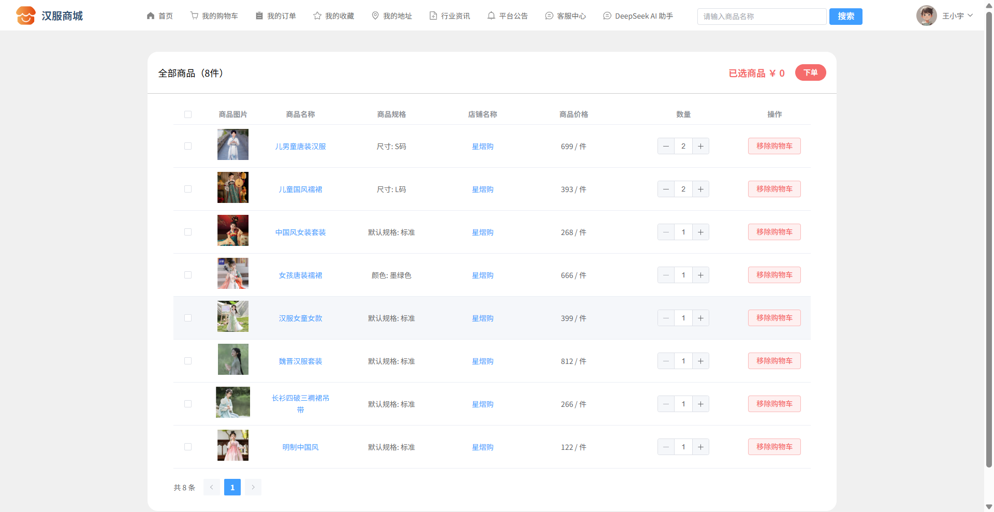Open the 客服中心 chat icon
The image size is (994, 512).
click(x=549, y=16)
